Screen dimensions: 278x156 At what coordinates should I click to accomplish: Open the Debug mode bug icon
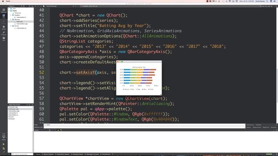pos(3,27)
